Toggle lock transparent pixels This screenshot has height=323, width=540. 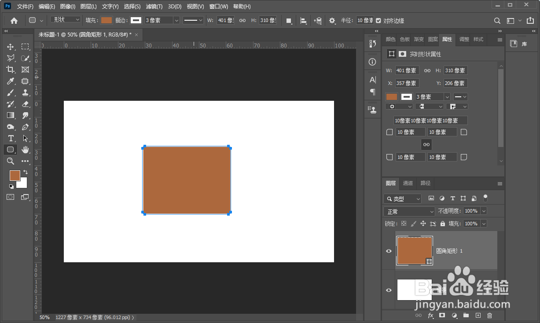[404, 224]
